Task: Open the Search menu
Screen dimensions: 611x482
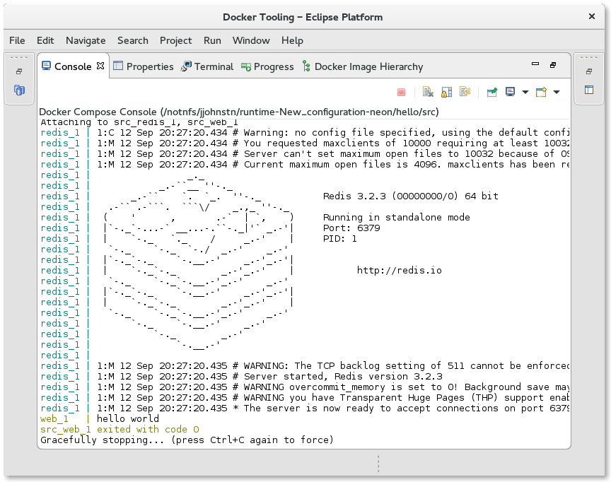Action: pyautogui.click(x=133, y=40)
